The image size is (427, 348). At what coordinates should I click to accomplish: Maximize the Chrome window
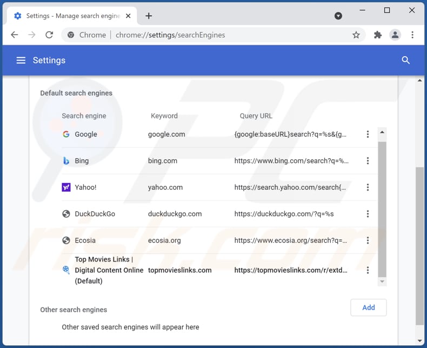[387, 10]
